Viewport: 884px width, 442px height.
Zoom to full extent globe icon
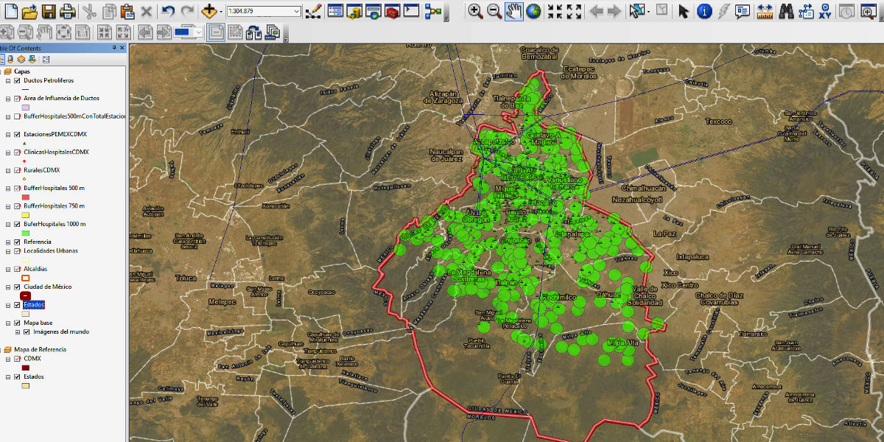coord(533,11)
